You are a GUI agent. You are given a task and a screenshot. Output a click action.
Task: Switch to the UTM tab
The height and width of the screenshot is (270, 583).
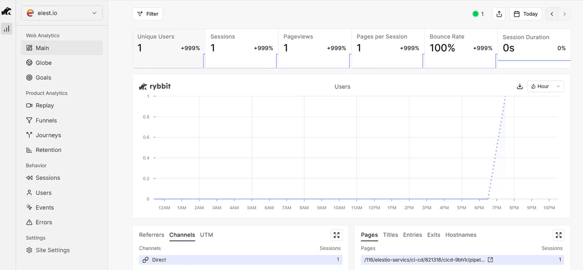point(207,235)
